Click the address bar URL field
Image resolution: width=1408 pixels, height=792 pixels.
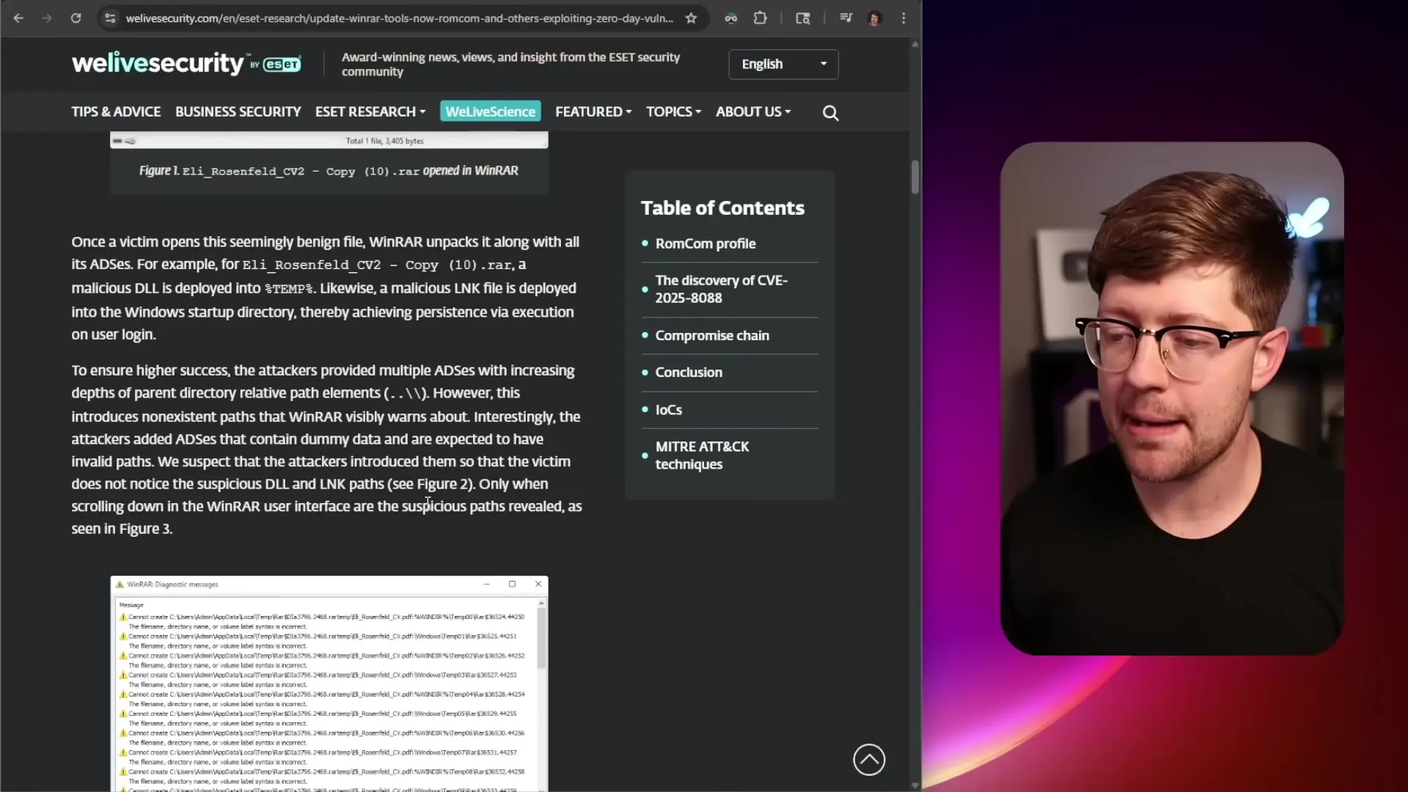coord(399,18)
